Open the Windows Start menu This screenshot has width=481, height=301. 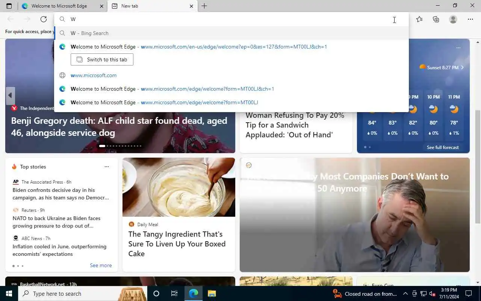[9, 293]
